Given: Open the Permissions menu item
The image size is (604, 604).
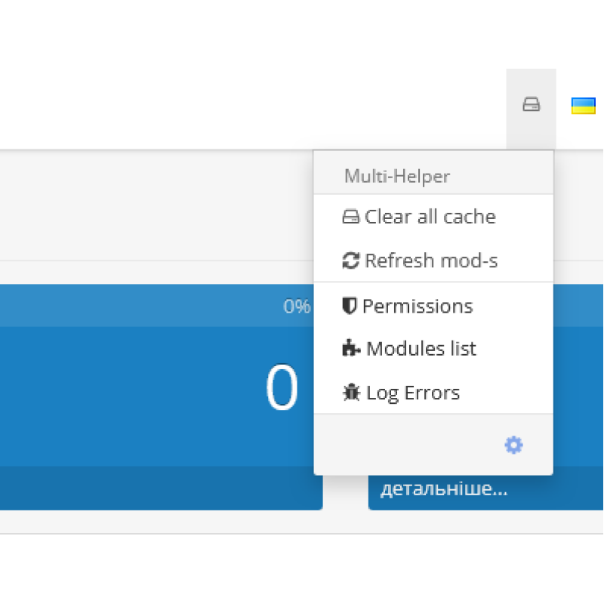Looking at the screenshot, I should point(418,306).
